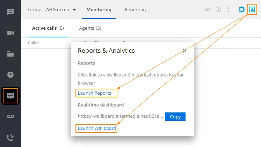Click the Caller column header

34,43
